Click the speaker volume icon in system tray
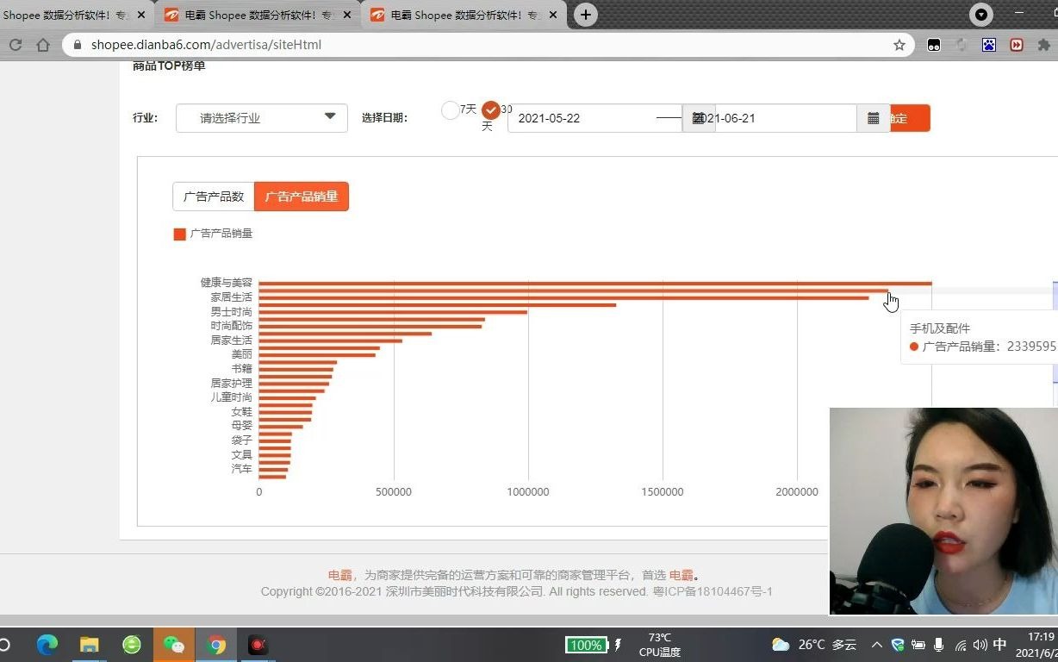The width and height of the screenshot is (1058, 662). pyautogui.click(x=981, y=645)
